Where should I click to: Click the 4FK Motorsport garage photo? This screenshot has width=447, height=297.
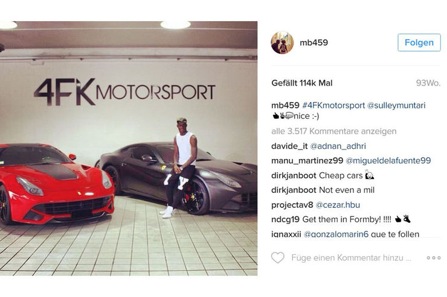point(129,148)
